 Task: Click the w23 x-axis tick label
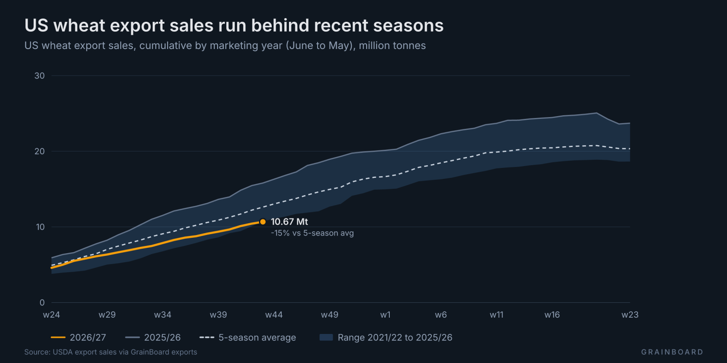[630, 315]
